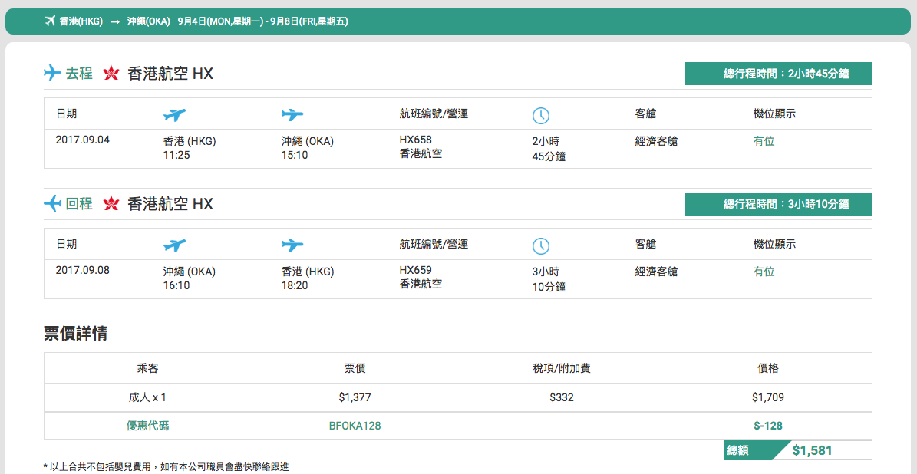Click the 成人 x 1 passenger cell

147,397
